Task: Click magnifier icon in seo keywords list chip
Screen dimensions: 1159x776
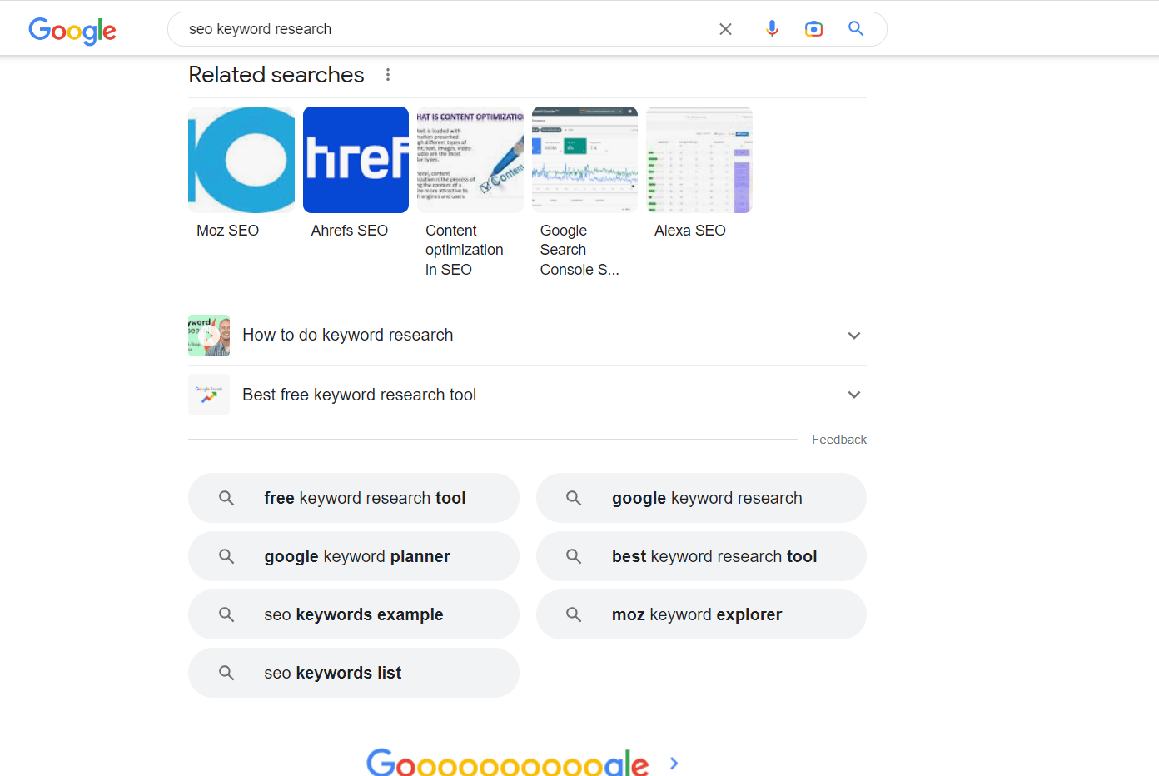Action: [226, 673]
